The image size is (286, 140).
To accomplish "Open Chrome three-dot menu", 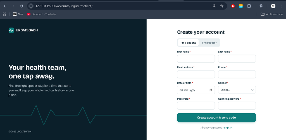I will click(x=281, y=6).
